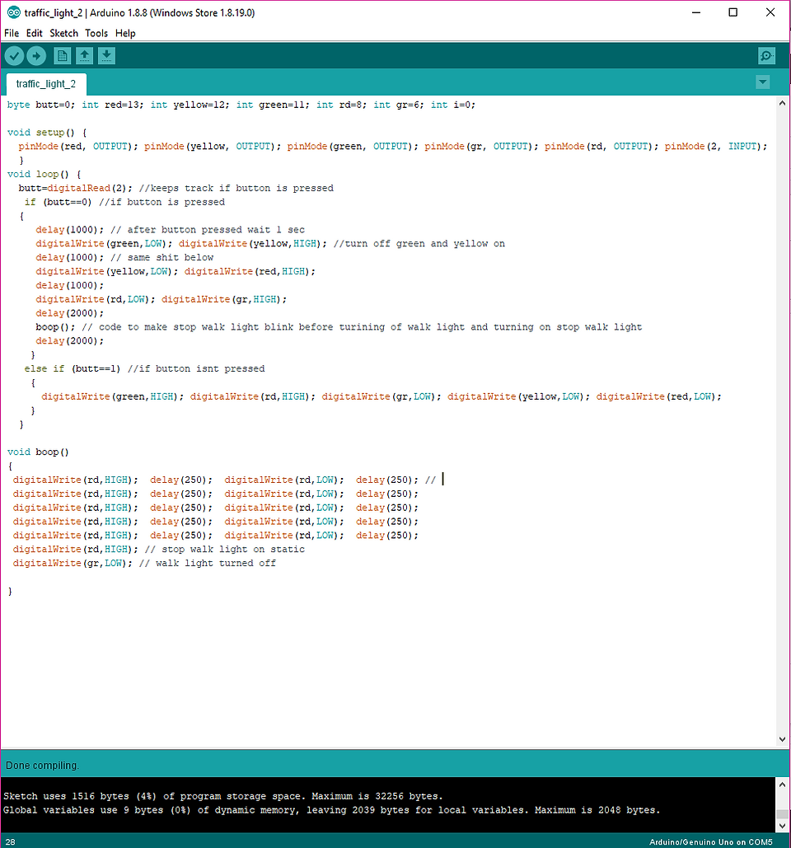Open the Serial Monitor magnifier icon
791x848 pixels.
766,56
